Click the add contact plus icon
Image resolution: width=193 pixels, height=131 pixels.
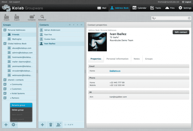(42, 125)
